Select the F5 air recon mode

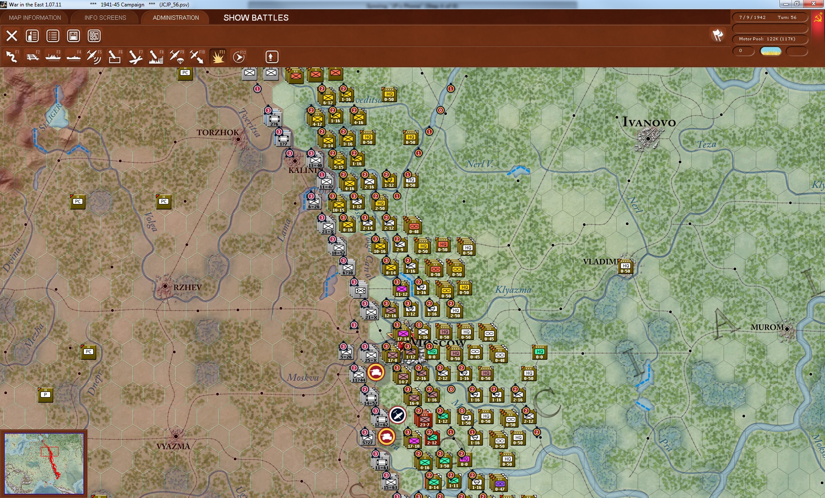click(x=94, y=57)
